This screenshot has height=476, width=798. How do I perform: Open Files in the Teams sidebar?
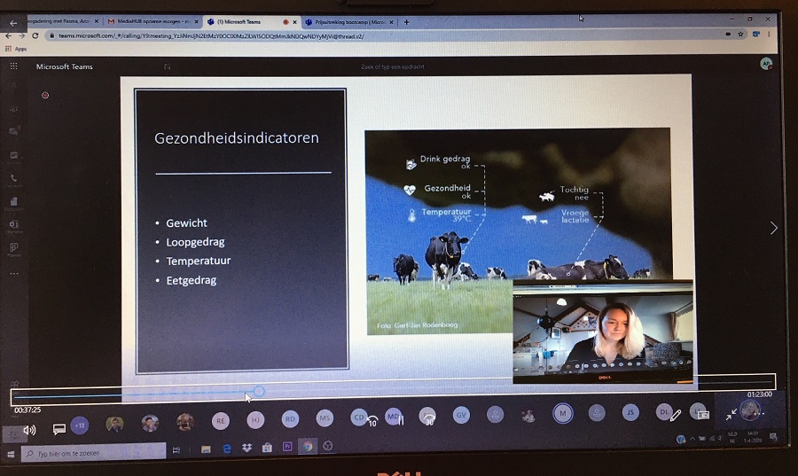pyautogui.click(x=13, y=202)
